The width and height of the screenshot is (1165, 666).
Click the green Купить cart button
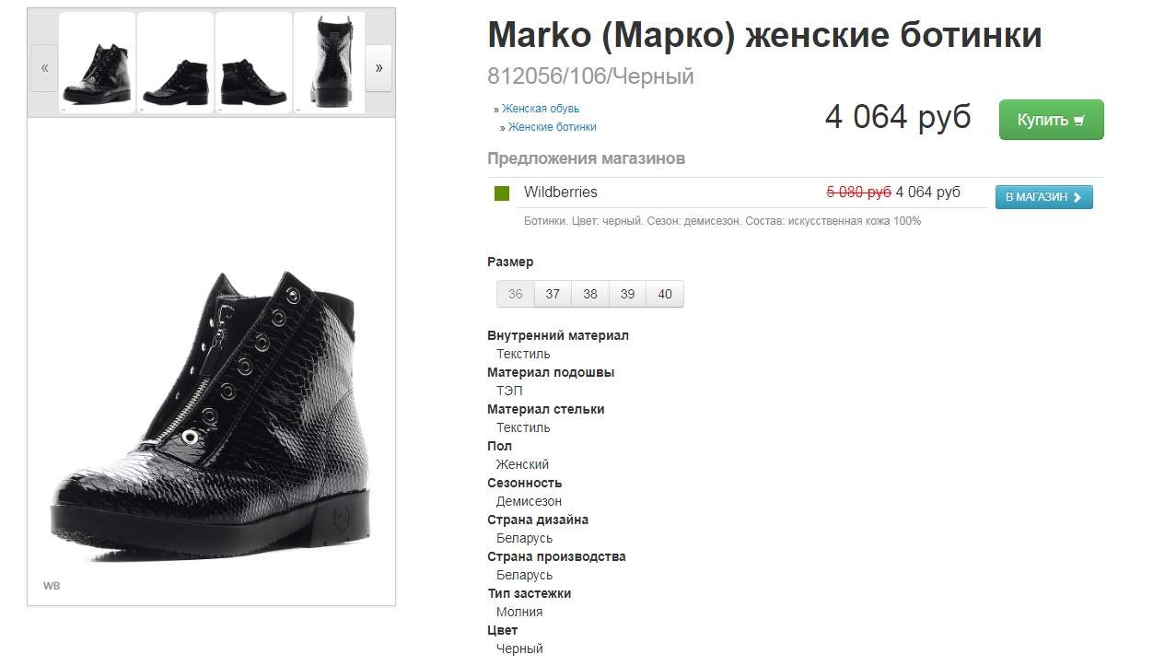point(1051,120)
